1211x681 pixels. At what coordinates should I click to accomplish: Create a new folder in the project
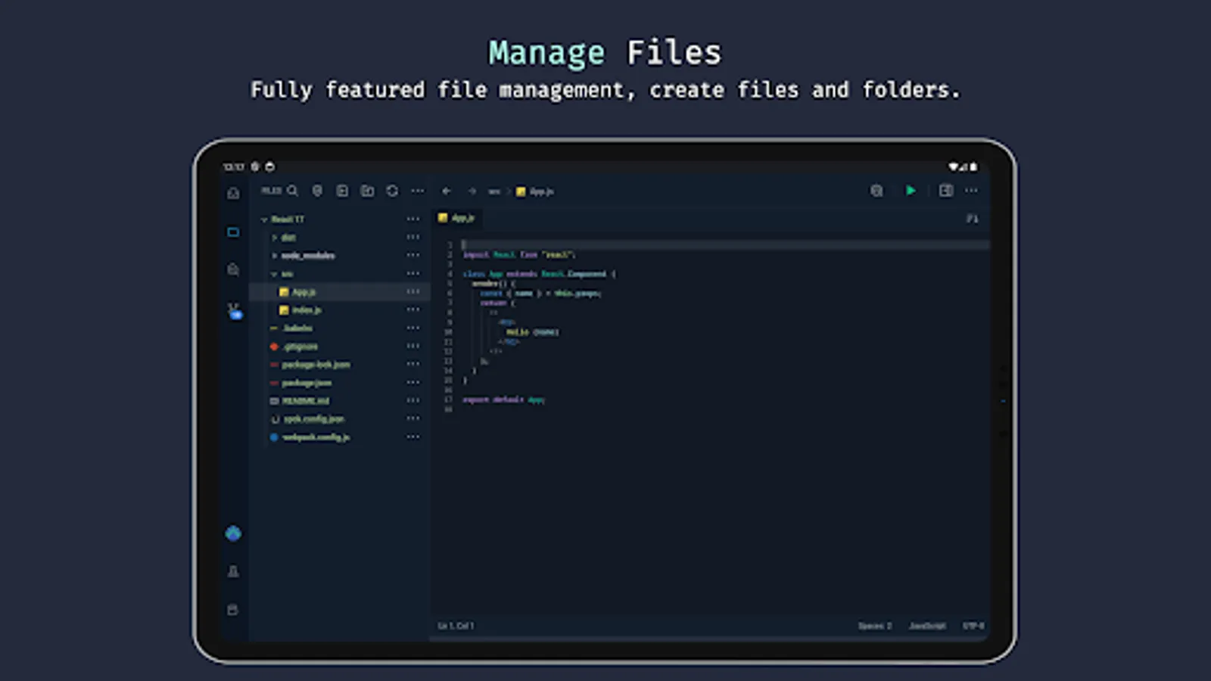366,191
